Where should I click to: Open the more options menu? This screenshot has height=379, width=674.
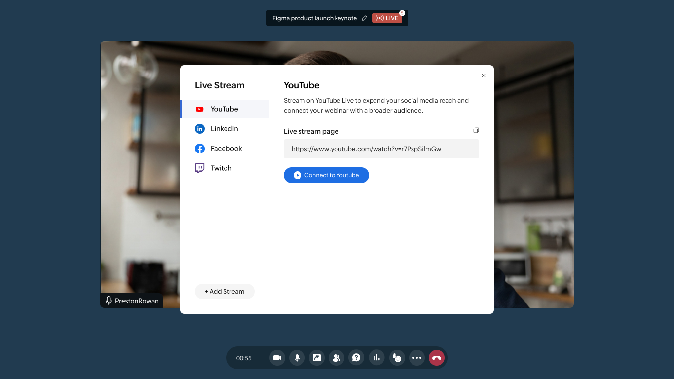pyautogui.click(x=417, y=358)
